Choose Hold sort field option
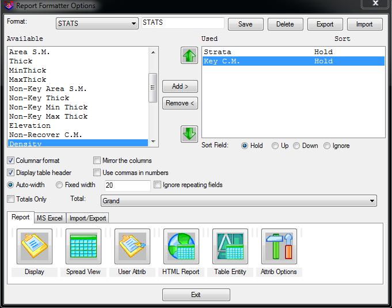The image size is (392, 308). click(245, 146)
